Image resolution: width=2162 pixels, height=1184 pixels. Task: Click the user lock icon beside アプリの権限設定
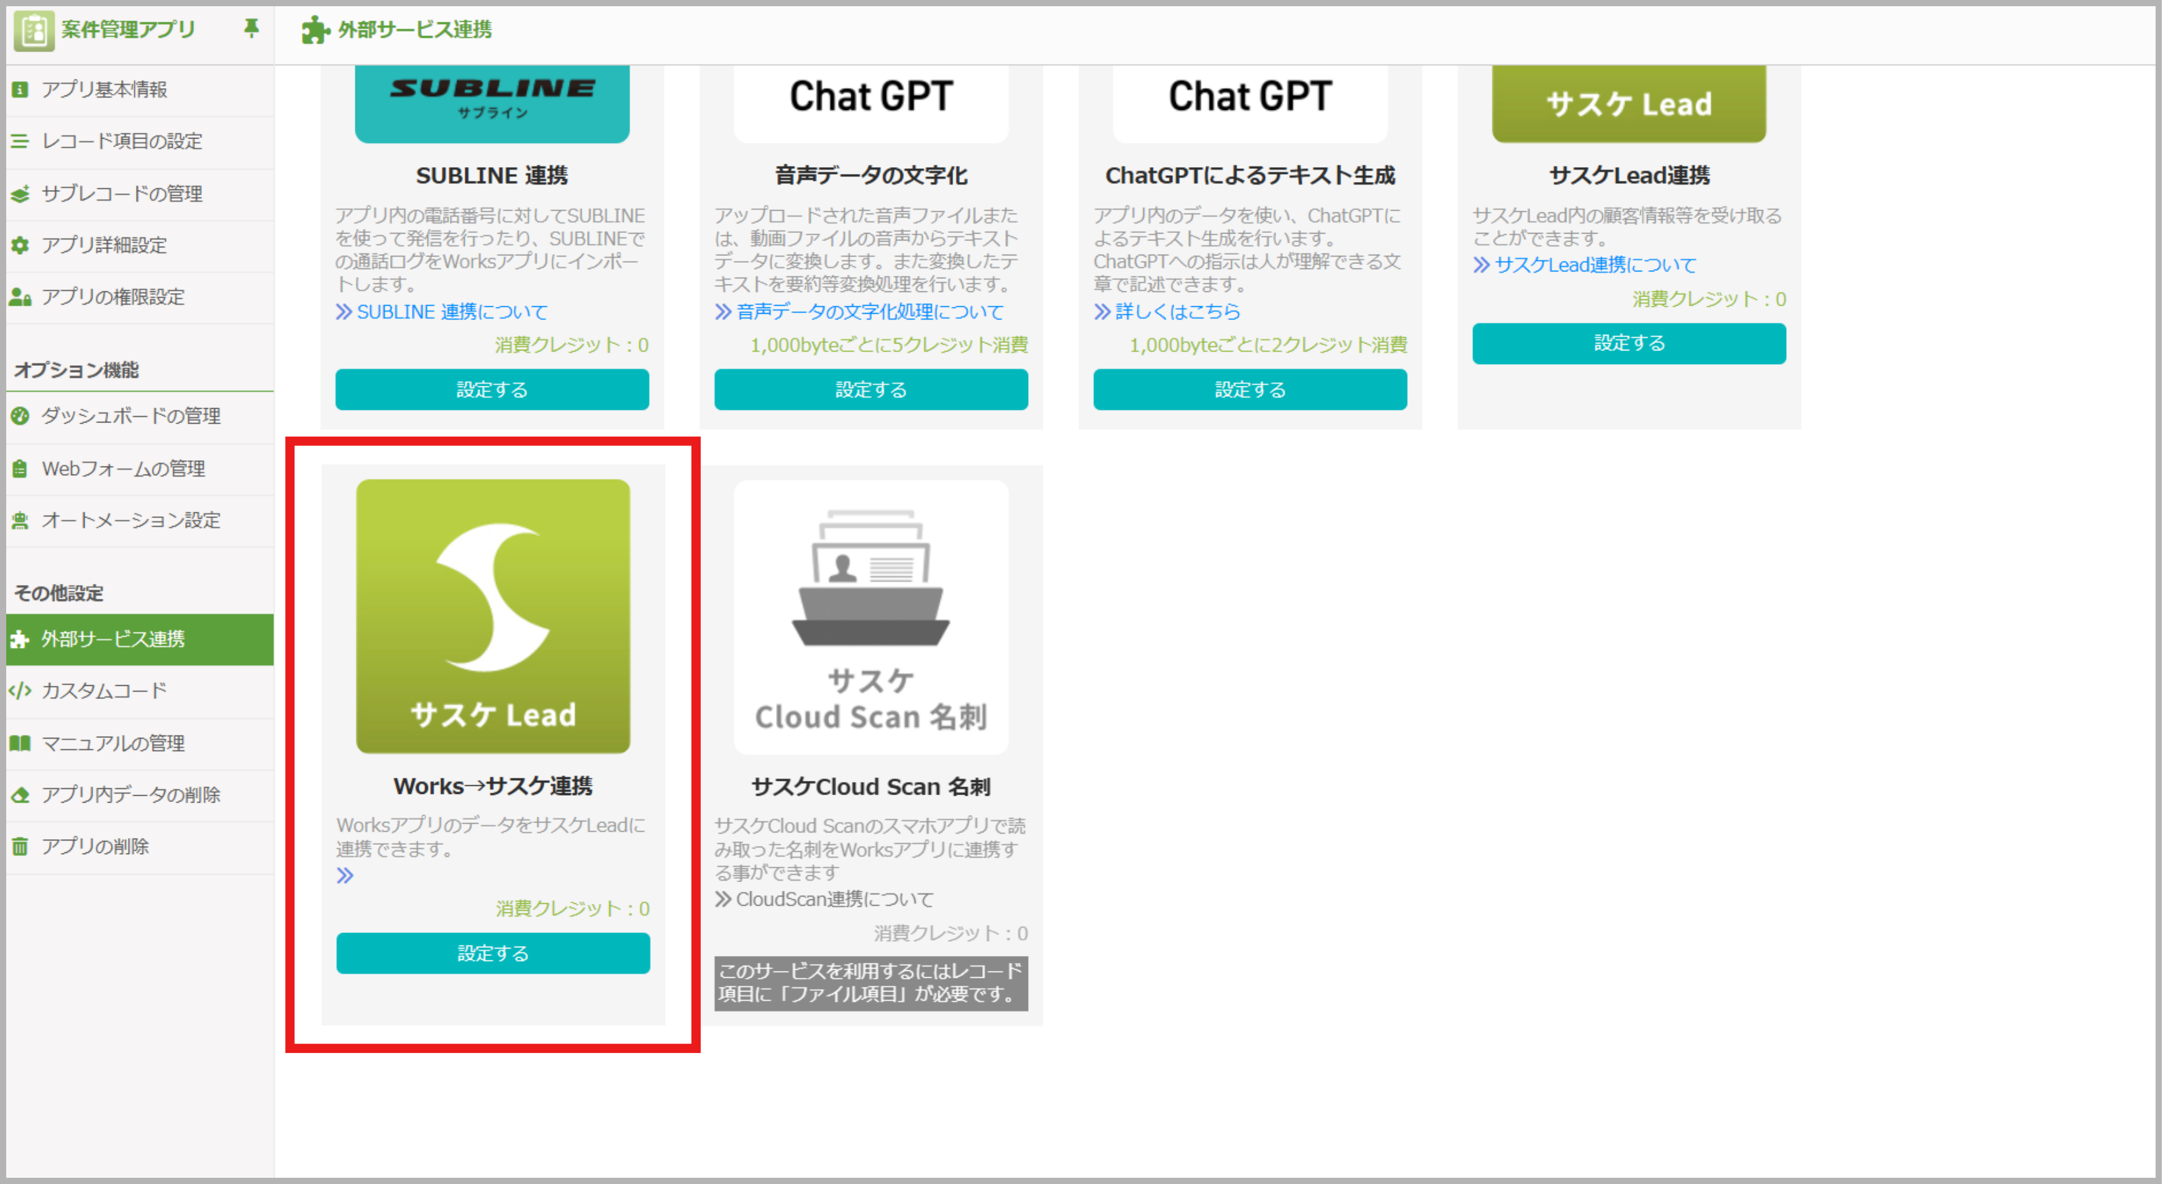(x=20, y=297)
